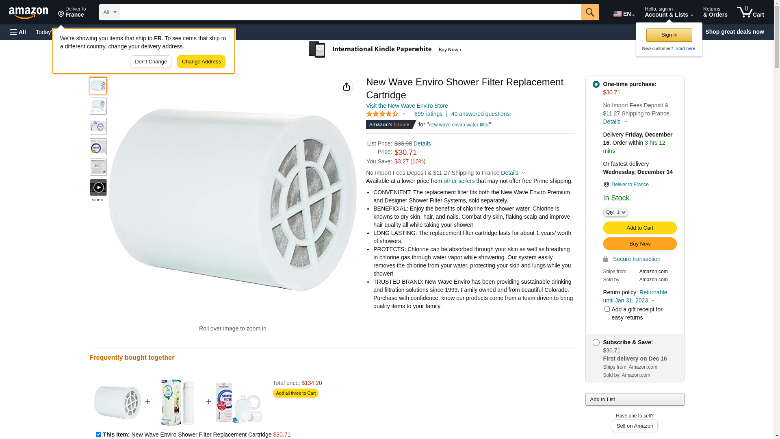Click the Deliver to France location icon
This screenshot has height=439, width=780.
[607, 185]
